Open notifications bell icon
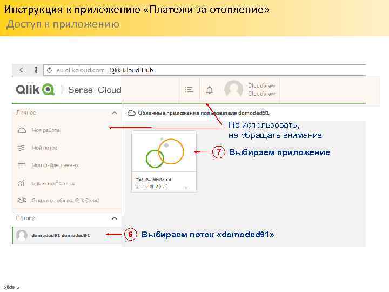The image size is (389, 292). 210,90
